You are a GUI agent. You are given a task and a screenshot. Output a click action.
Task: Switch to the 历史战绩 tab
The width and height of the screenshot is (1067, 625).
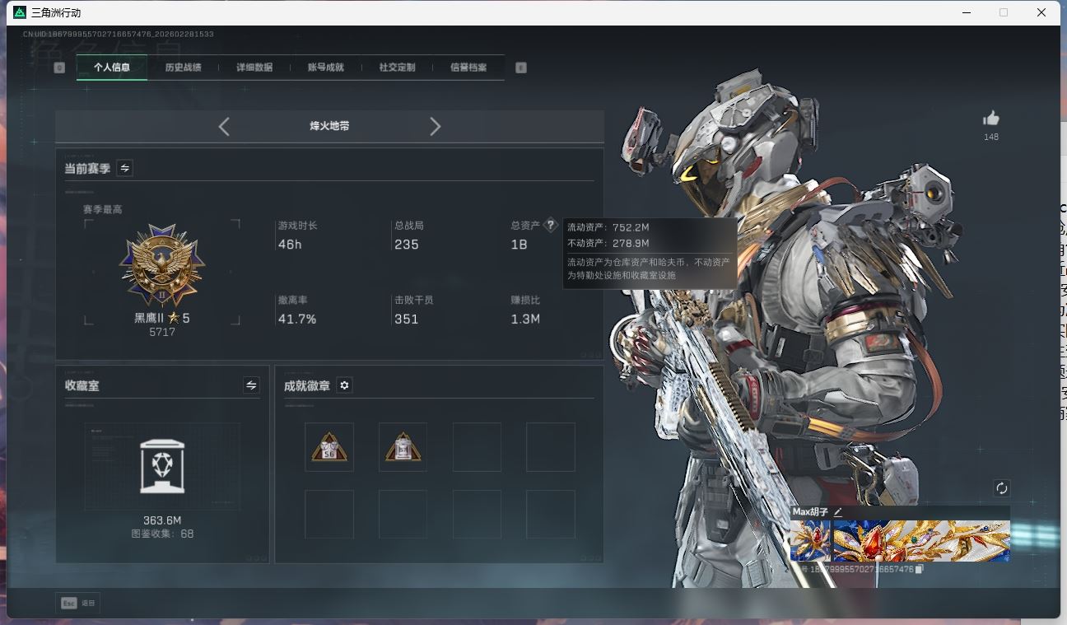click(183, 68)
